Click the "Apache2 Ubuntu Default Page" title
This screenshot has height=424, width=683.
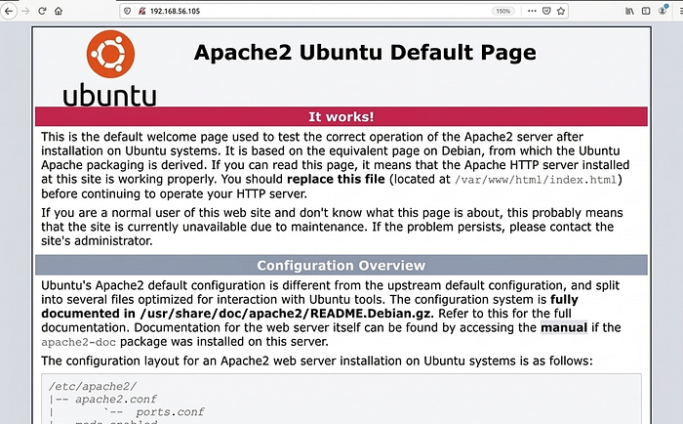(365, 53)
